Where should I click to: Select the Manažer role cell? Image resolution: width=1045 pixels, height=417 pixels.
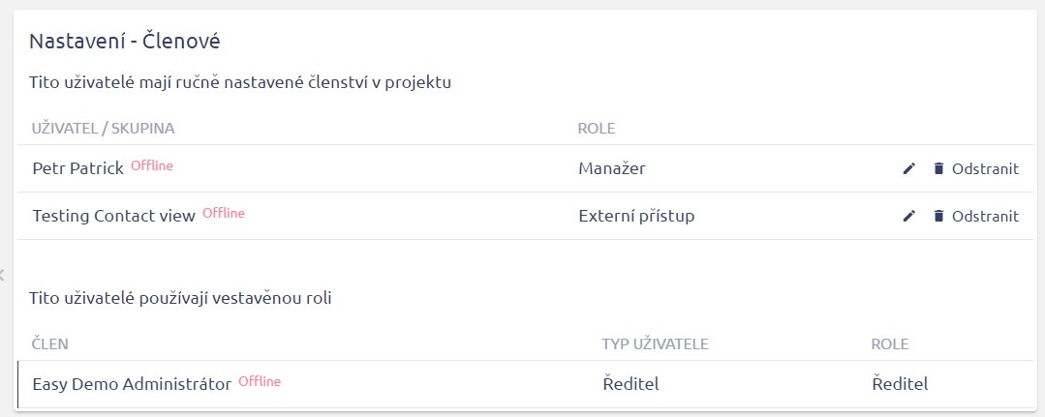click(x=611, y=168)
